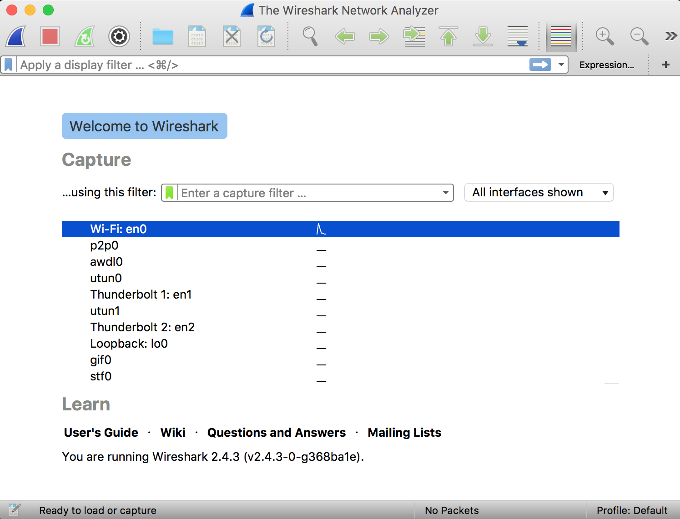Viewport: 680px width, 519px height.
Task: Reload this capture file icon
Action: (267, 36)
